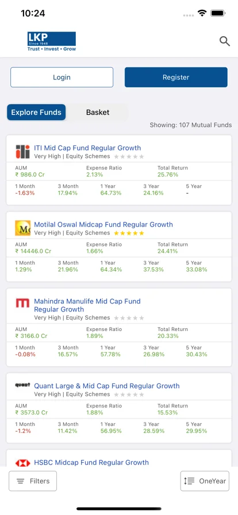238x515 pixels.
Task: Tap the HSBC fund logo
Action: [22, 463]
